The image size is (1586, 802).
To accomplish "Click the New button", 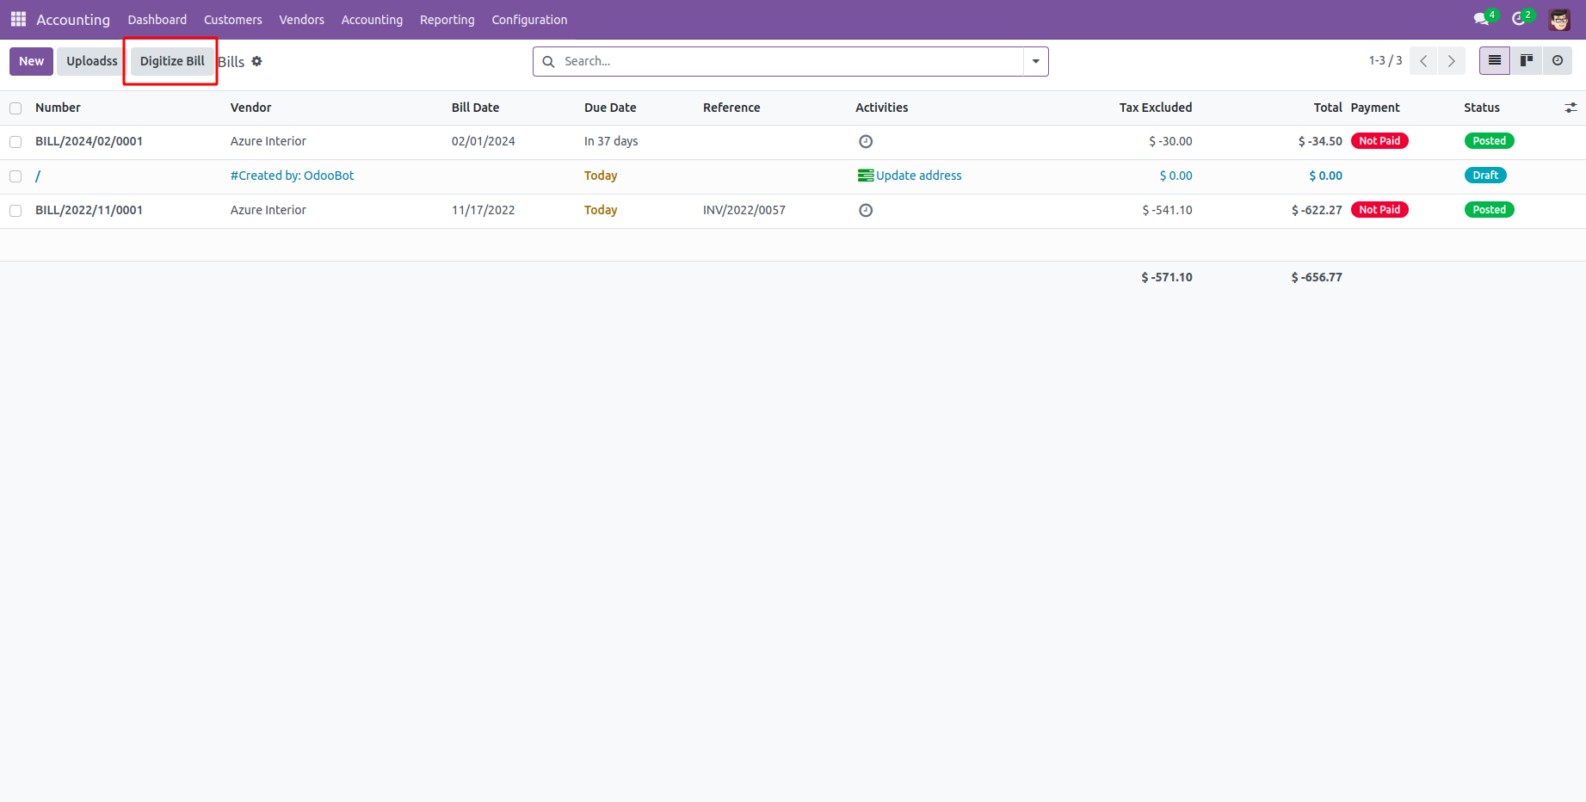I will 31,61.
